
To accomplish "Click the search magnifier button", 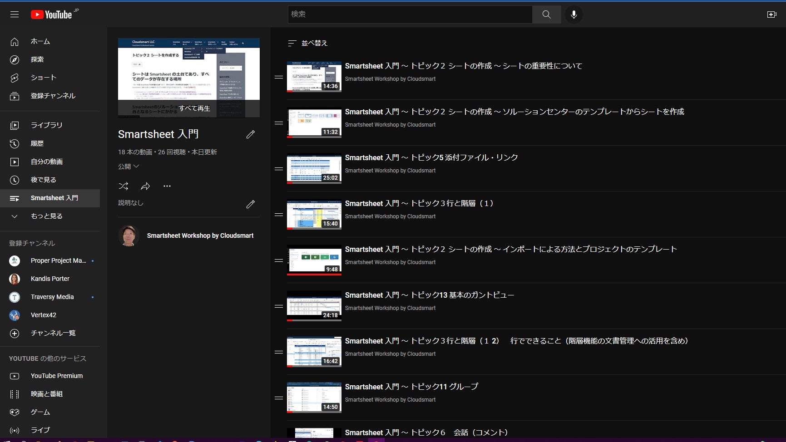I will click(x=546, y=15).
